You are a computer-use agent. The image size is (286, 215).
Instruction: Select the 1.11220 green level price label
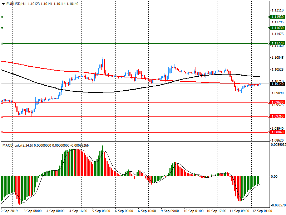(277, 43)
